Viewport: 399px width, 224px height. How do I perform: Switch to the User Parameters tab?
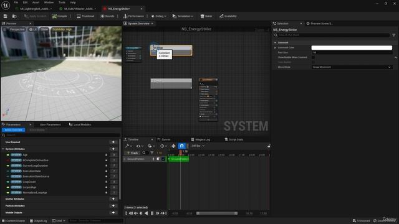tap(50, 124)
